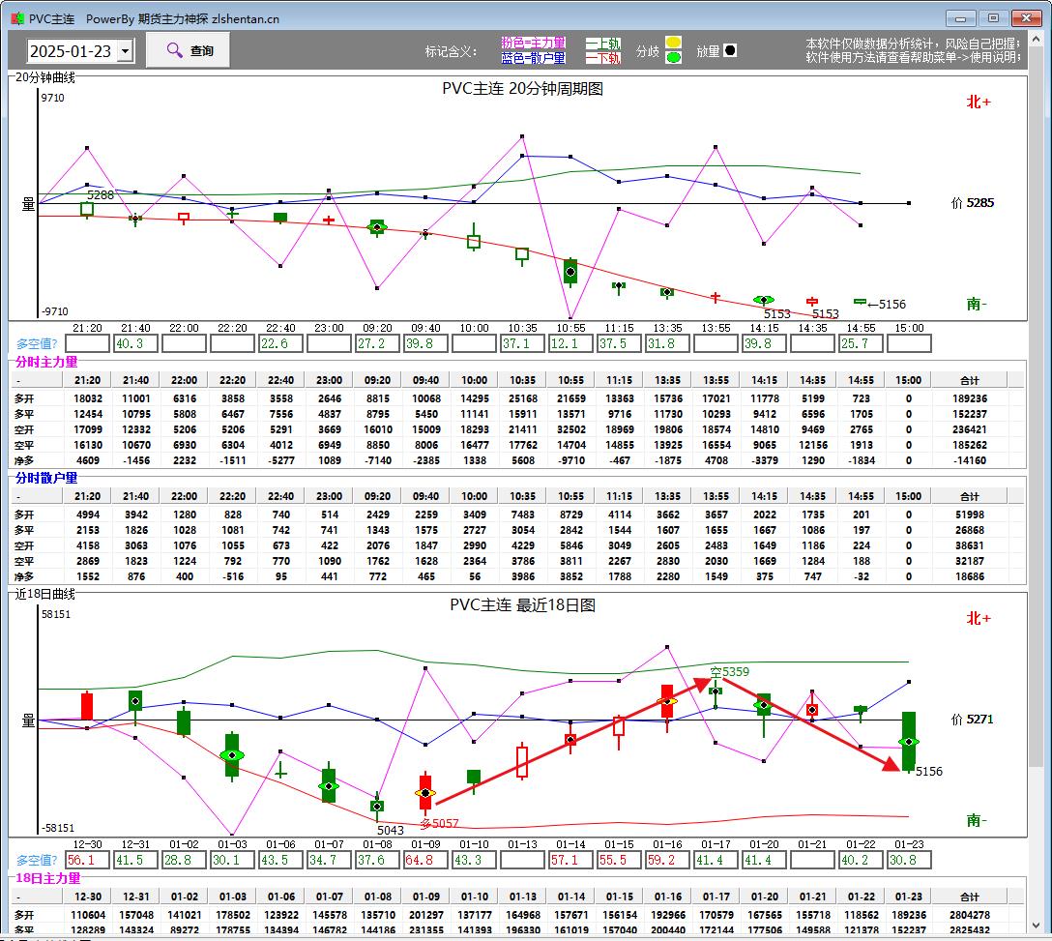
Task: Click the scrollbar up arrow
Action: tap(1037, 39)
